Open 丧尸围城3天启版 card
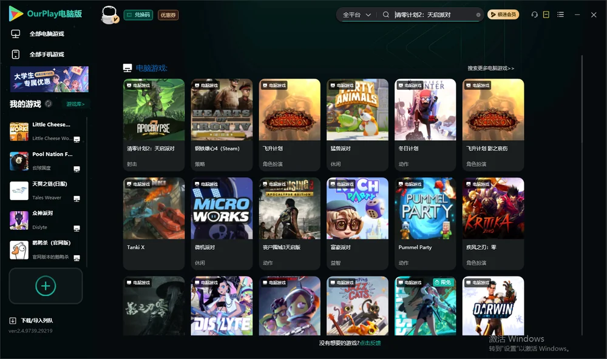Image resolution: width=607 pixels, height=359 pixels. [290, 224]
